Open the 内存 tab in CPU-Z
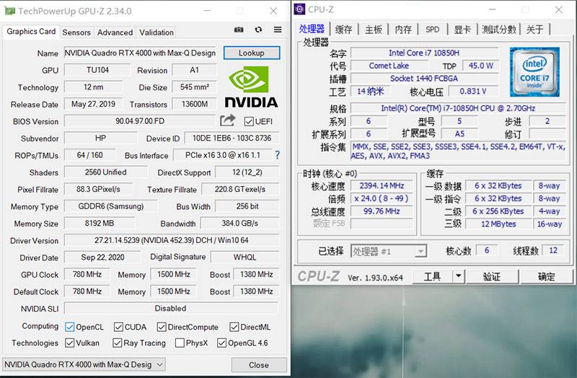 click(x=403, y=30)
